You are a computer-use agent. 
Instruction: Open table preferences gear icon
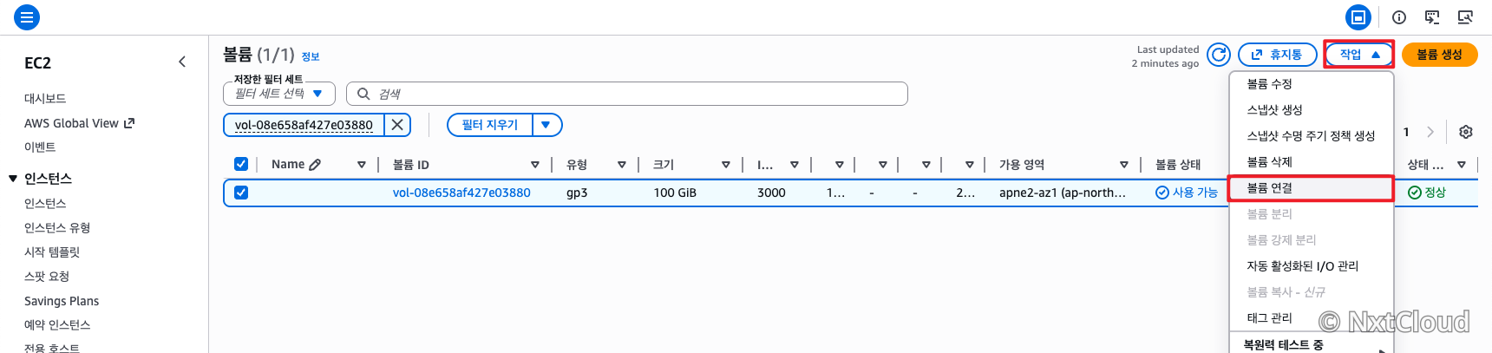1466,132
